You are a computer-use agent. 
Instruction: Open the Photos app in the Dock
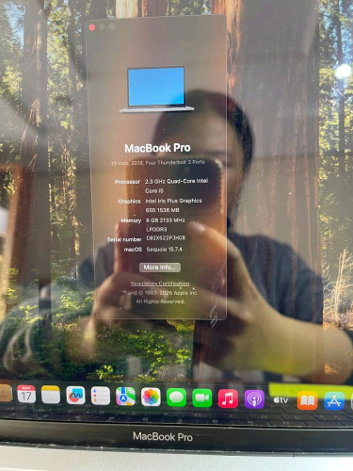tap(151, 397)
